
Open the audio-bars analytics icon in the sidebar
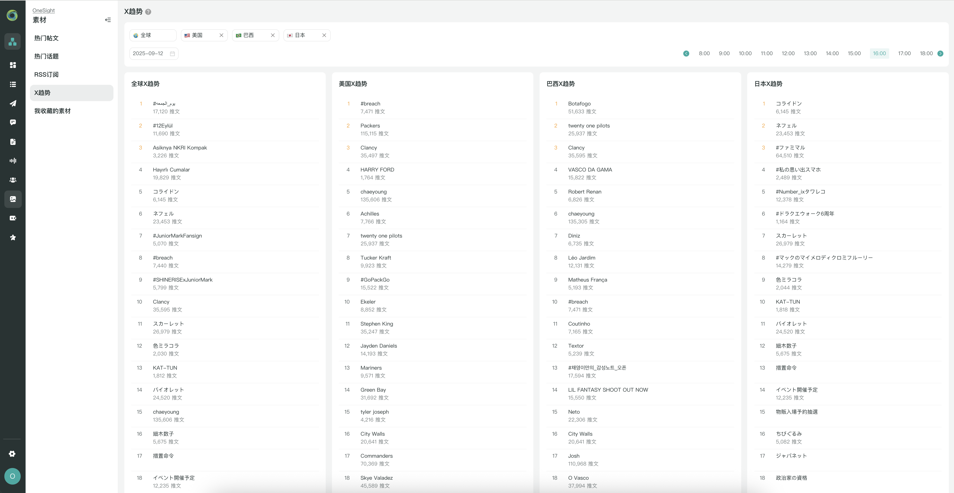pyautogui.click(x=13, y=161)
